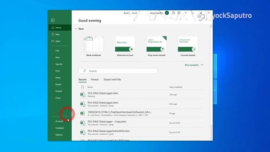
Task: Open the Home page in the sidebar
Action: pos(60,27)
